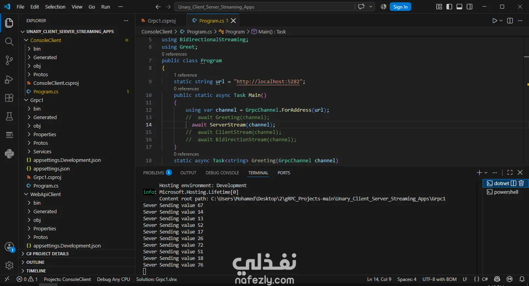Open the Selection menu

55,7
